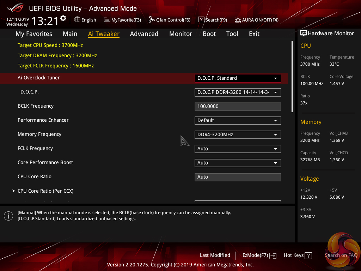The image size is (361, 271).
Task: Open Search using the question mark icon
Action: point(201,20)
